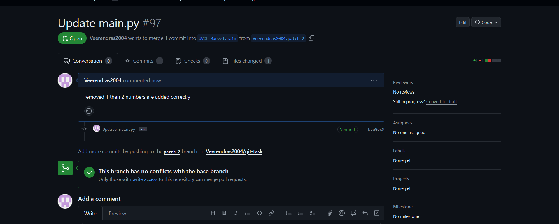Click the avatar beside Add a comment

coord(65,201)
